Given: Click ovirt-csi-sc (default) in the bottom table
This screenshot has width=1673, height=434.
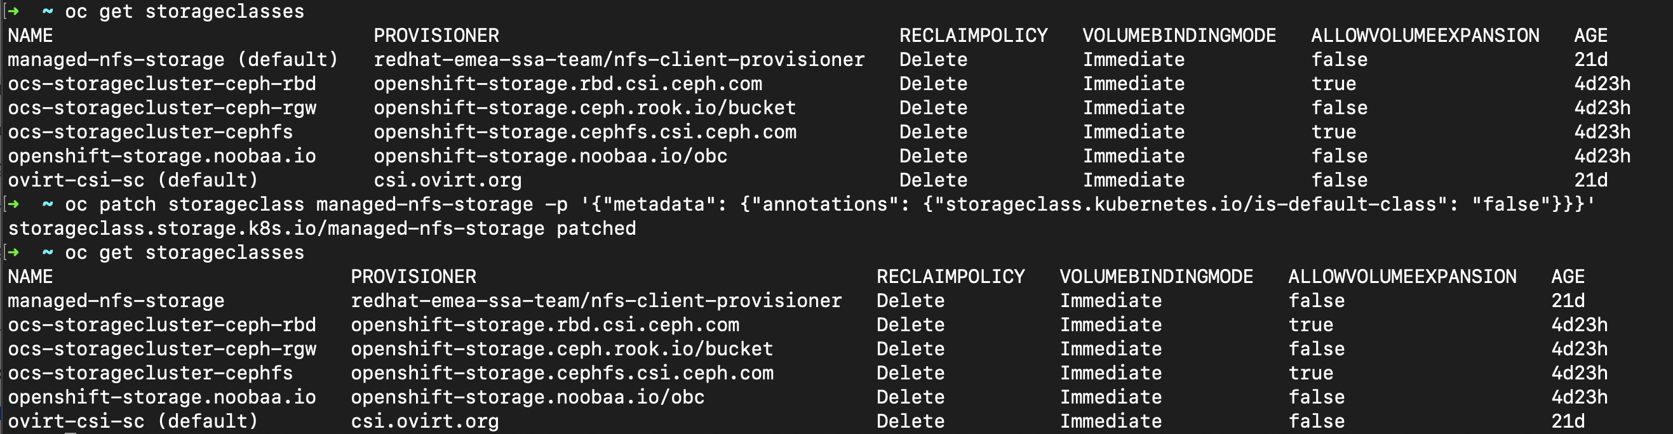Looking at the screenshot, I should pyautogui.click(x=133, y=421).
